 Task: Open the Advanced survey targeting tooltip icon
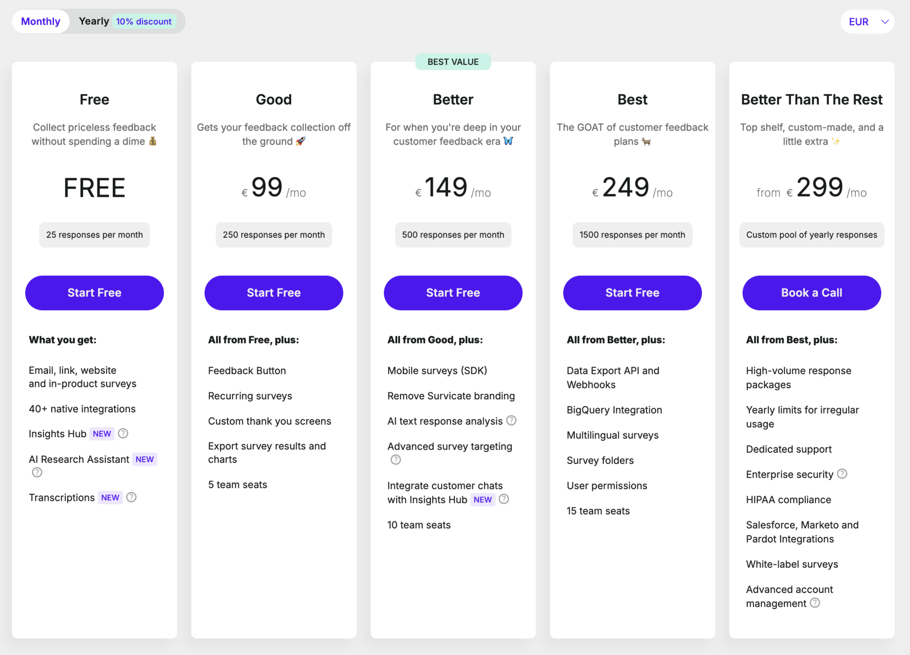tap(395, 459)
